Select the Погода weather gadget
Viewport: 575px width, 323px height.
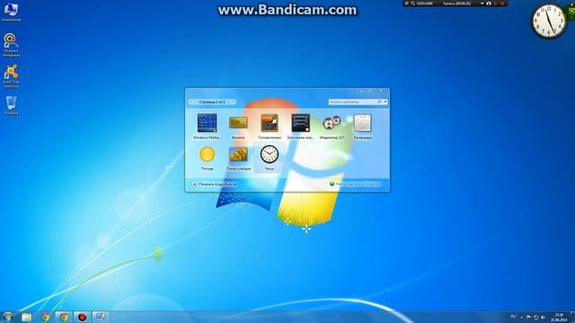(x=208, y=158)
